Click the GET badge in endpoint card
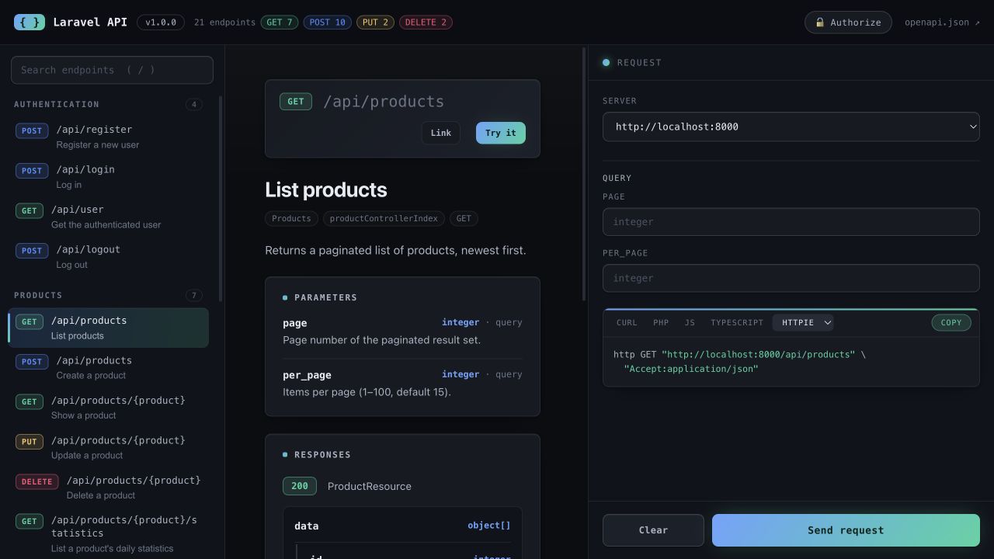994x559 pixels. [296, 102]
